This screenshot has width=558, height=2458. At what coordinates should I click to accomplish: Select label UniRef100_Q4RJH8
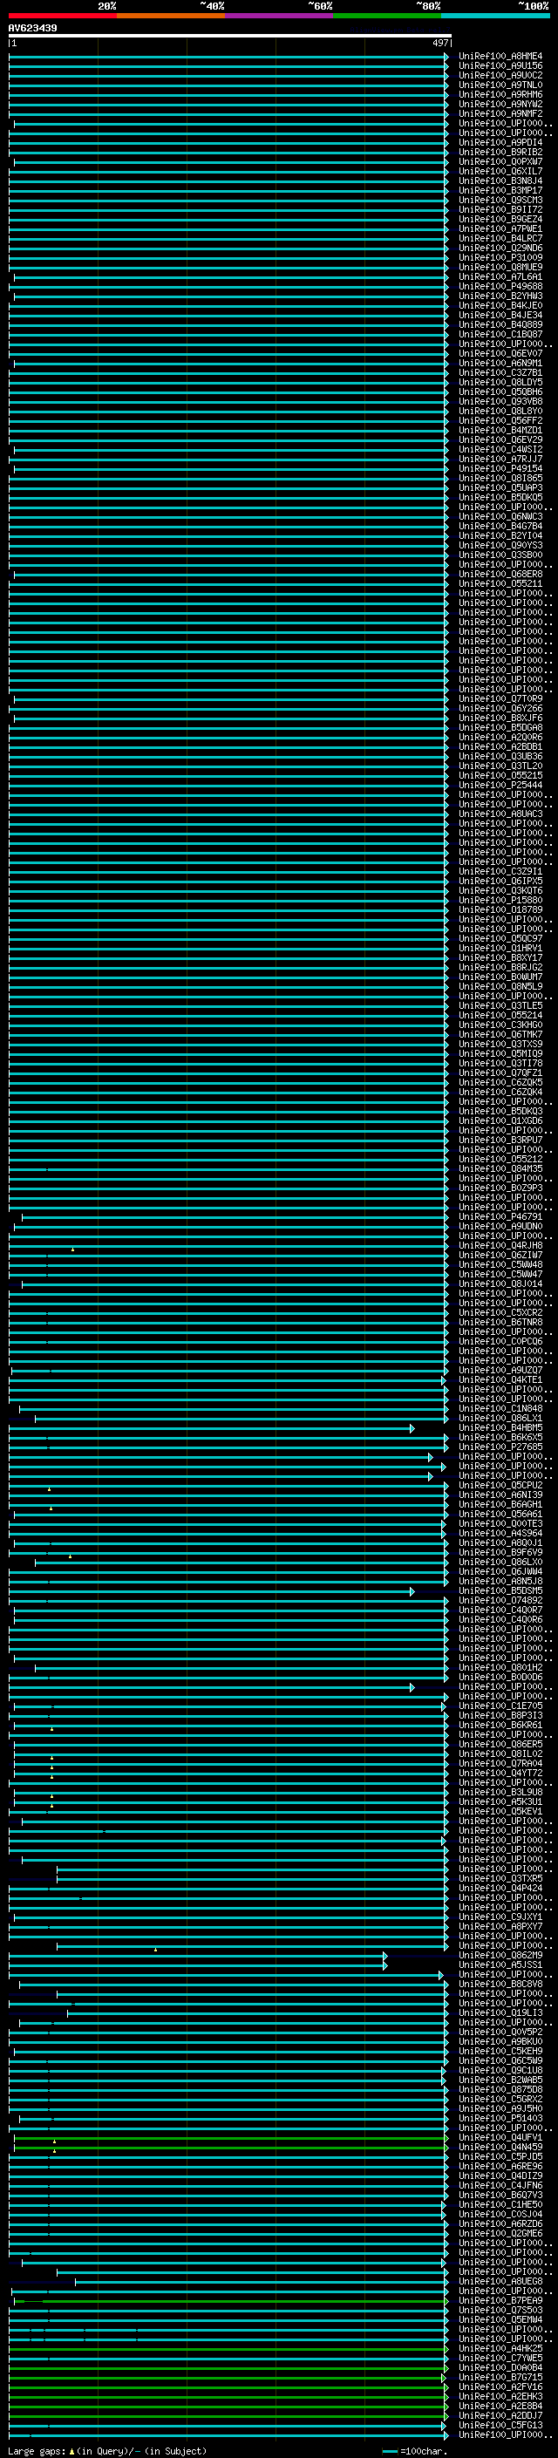click(500, 1245)
